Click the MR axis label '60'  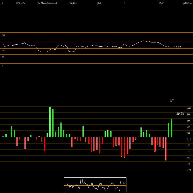pos(188,121)
